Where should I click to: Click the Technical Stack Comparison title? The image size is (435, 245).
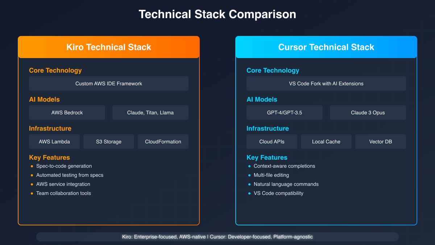[217, 14]
